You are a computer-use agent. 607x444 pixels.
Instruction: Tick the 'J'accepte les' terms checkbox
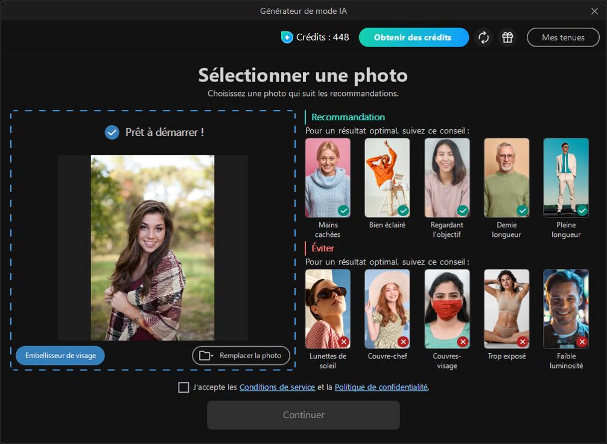point(183,387)
